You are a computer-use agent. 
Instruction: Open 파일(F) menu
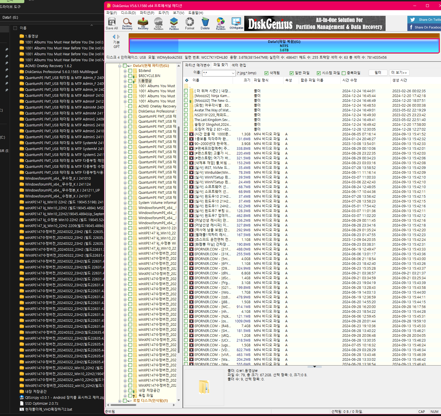111,13
